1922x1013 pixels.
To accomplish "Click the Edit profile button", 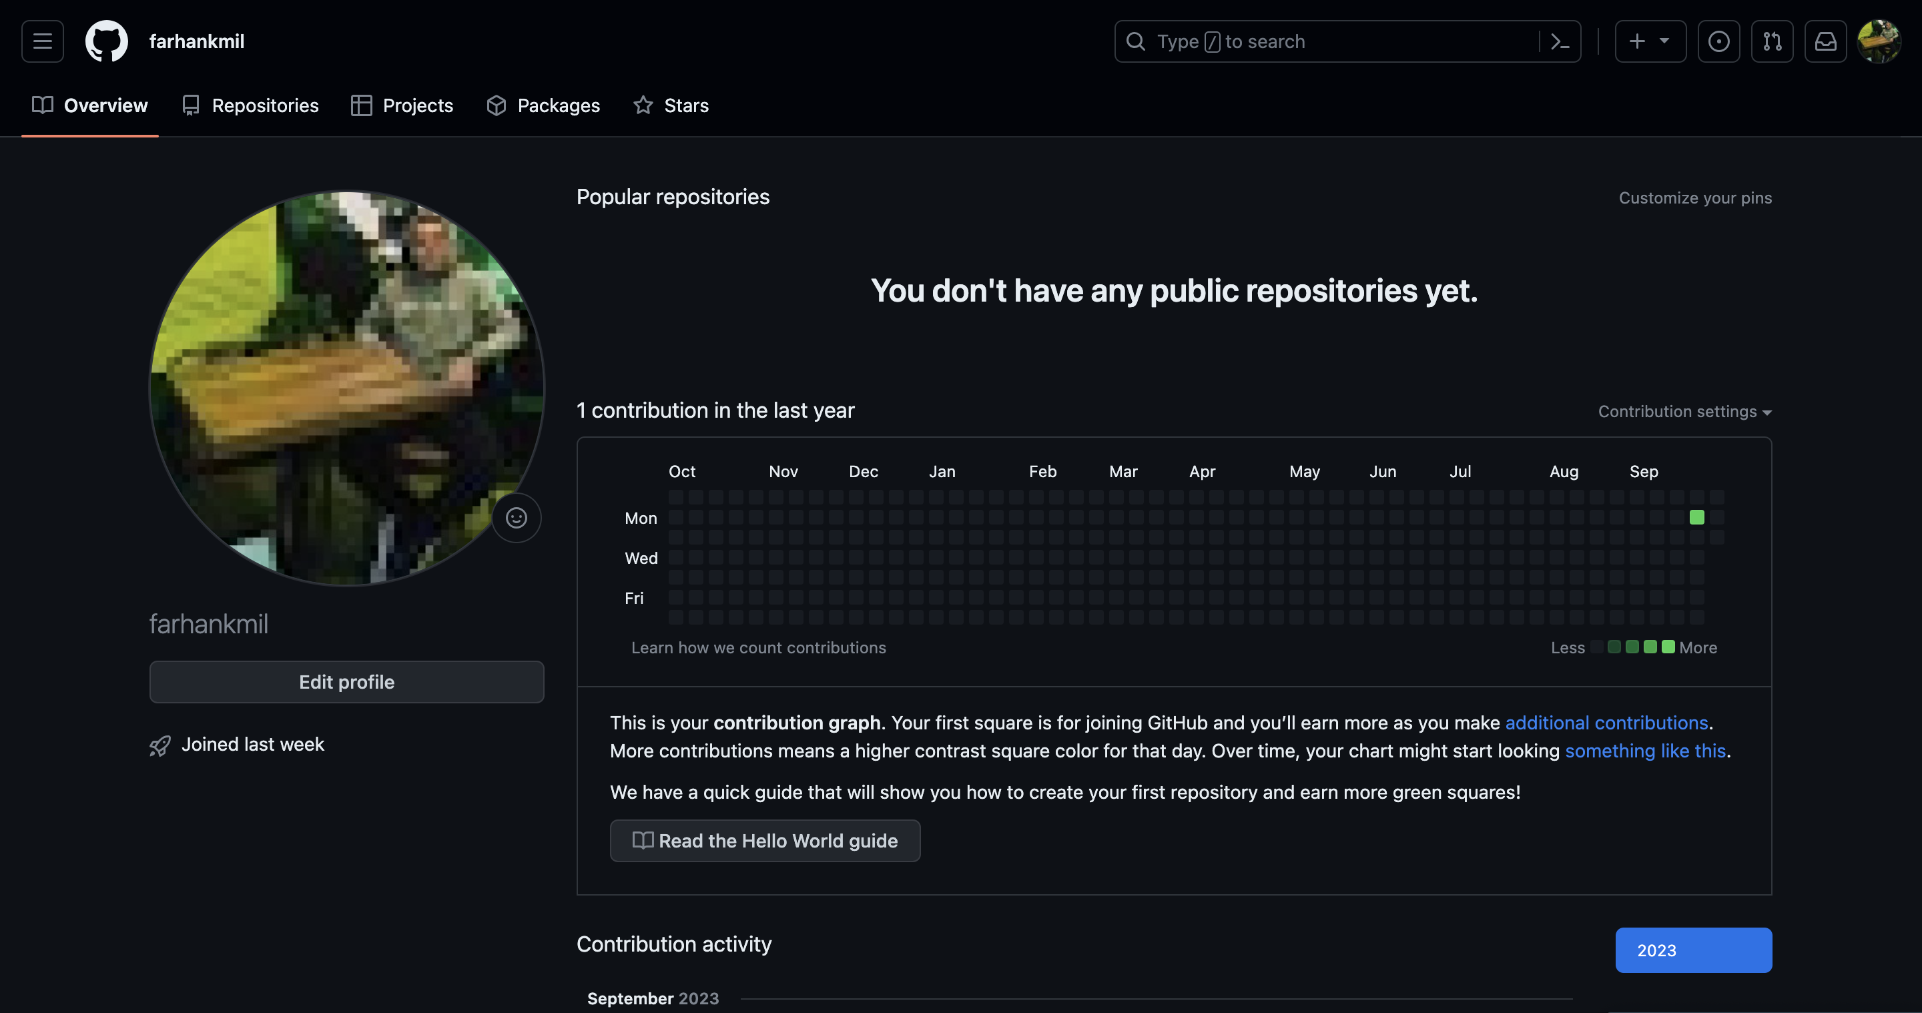I will tap(347, 682).
